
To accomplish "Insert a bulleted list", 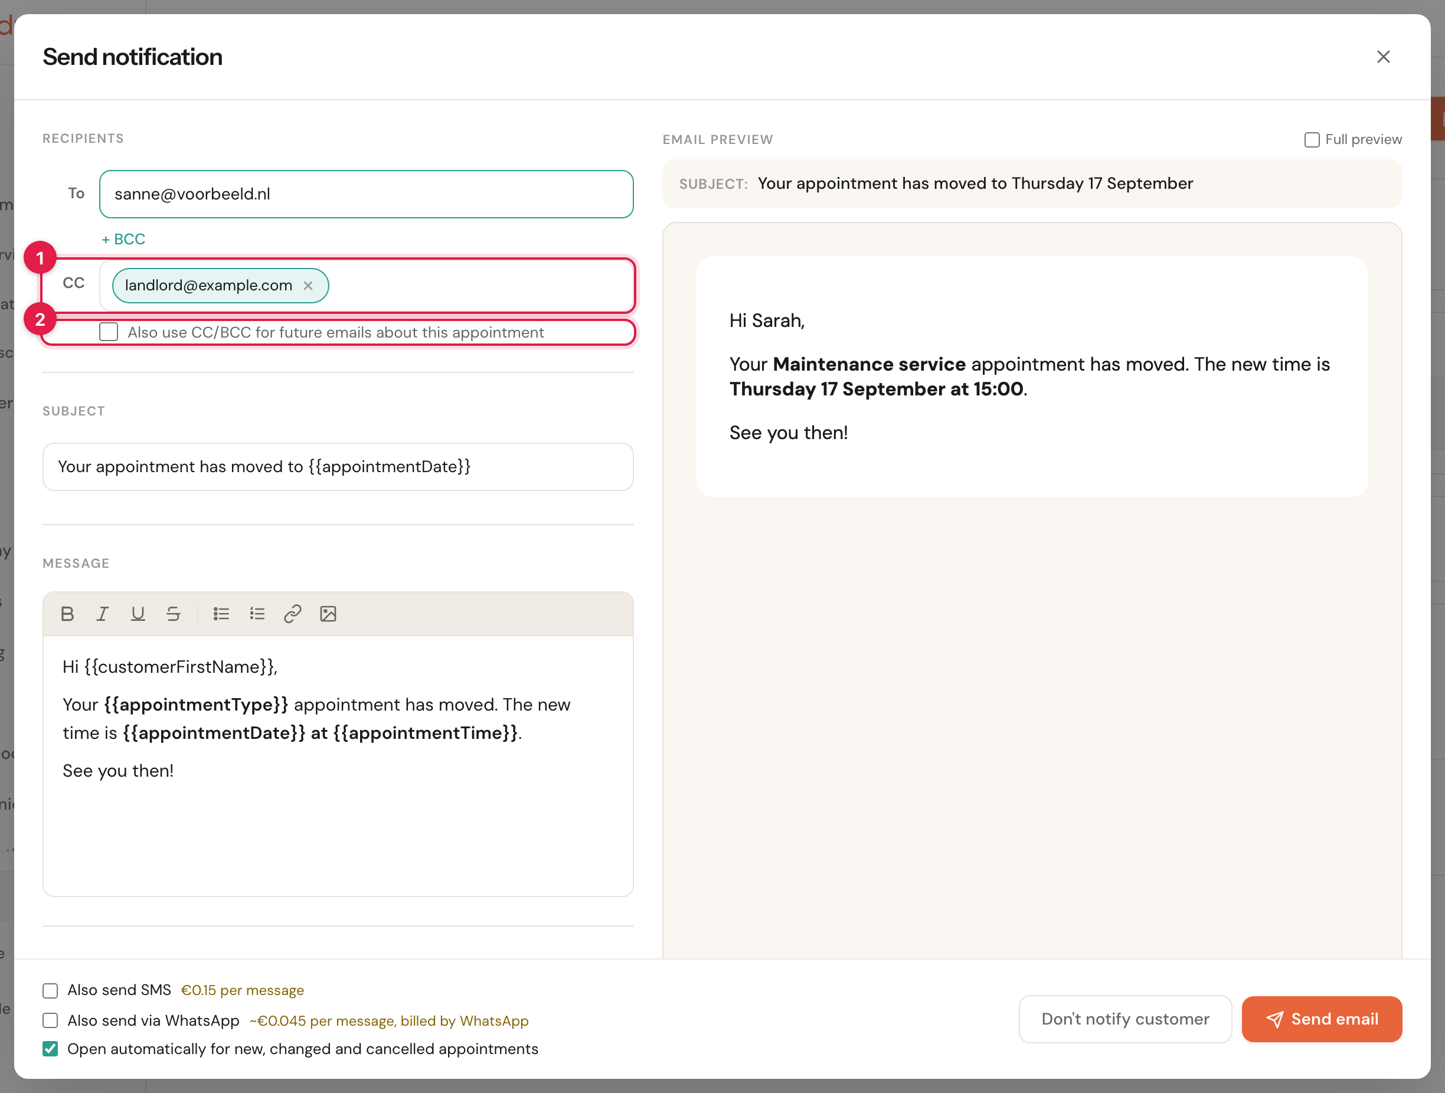I will coord(221,613).
